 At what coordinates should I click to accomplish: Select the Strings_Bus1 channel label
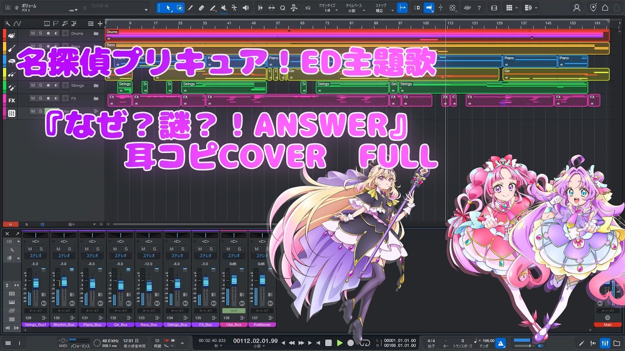[x=35, y=325]
